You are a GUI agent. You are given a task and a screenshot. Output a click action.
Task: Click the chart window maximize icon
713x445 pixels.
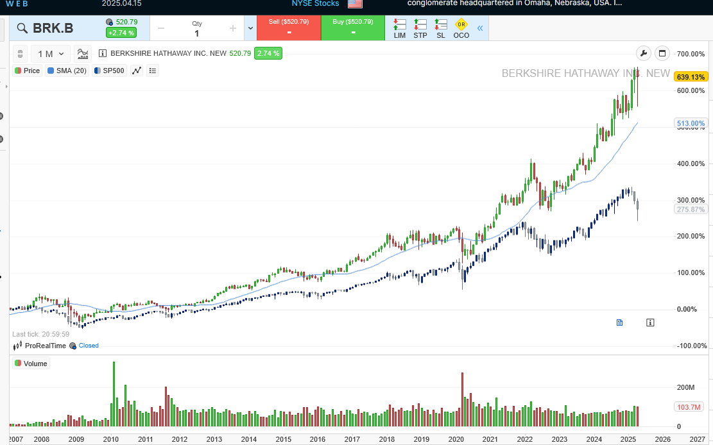click(x=662, y=54)
